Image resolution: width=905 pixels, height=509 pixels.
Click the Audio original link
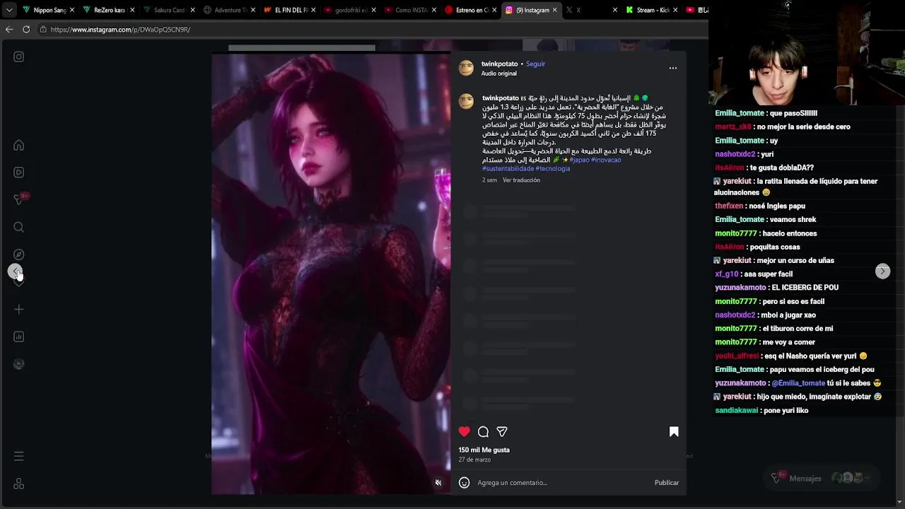[x=499, y=74]
